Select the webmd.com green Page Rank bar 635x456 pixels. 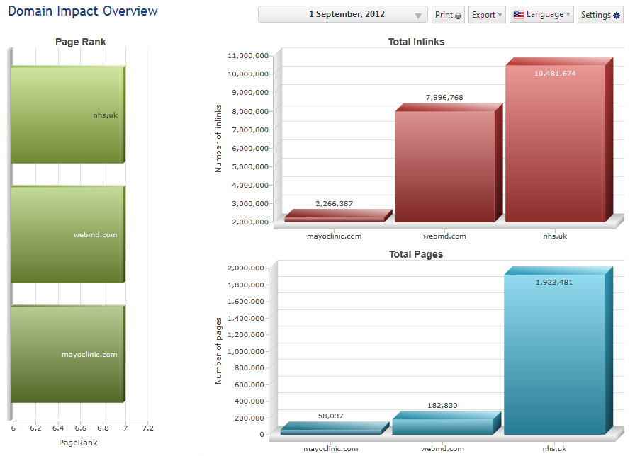pos(67,236)
